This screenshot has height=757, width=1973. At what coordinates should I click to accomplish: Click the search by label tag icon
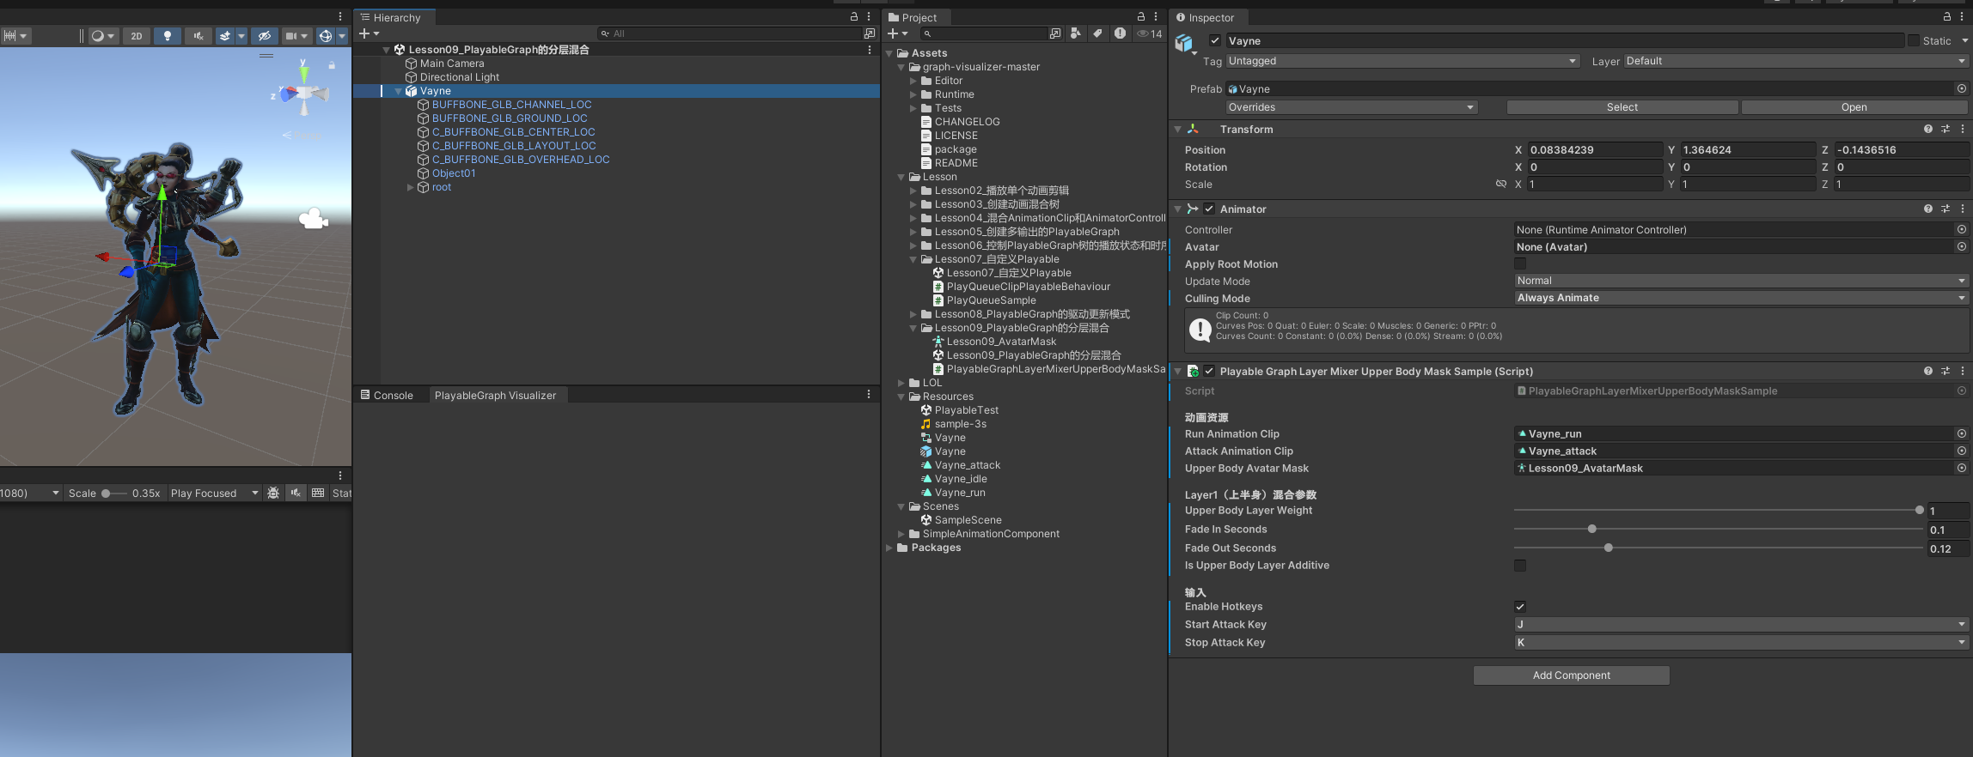click(1097, 33)
